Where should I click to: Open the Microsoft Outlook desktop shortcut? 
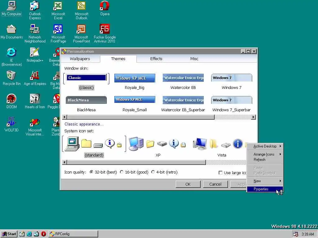[x=81, y=11]
